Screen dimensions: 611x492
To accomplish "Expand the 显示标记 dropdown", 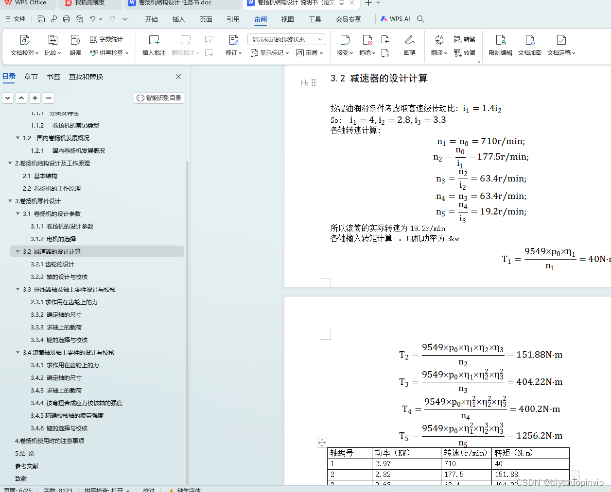I will point(270,52).
